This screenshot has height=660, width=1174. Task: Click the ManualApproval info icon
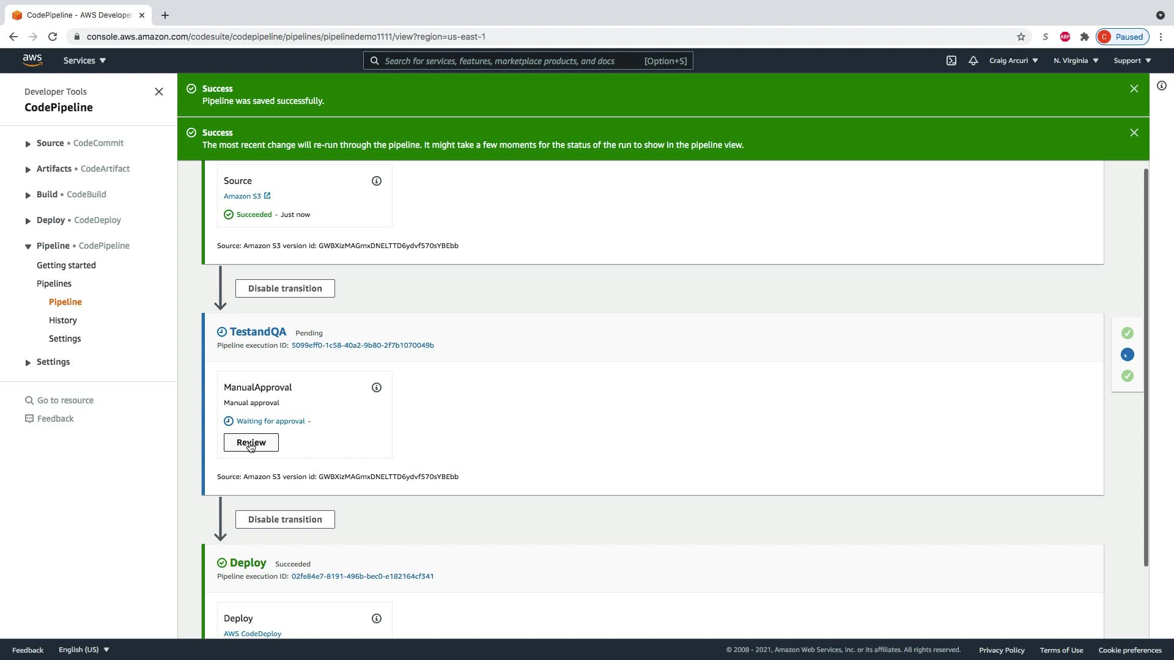(x=377, y=387)
